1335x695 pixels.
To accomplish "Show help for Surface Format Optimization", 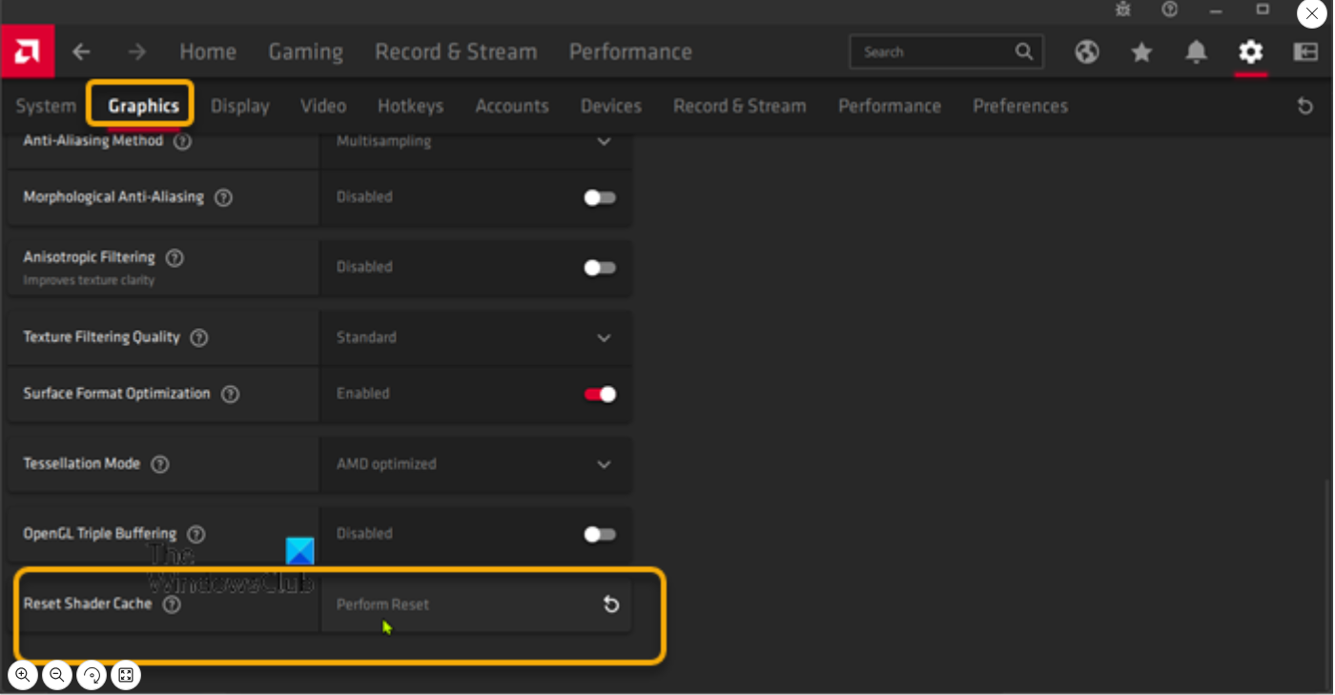I will coord(230,394).
